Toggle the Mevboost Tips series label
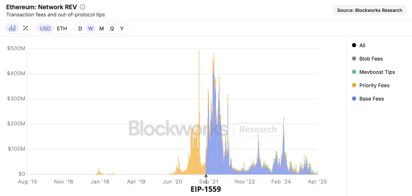 (377, 72)
